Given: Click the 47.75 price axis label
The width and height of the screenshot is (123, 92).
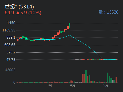Looking at the screenshot, I should click(11, 60).
